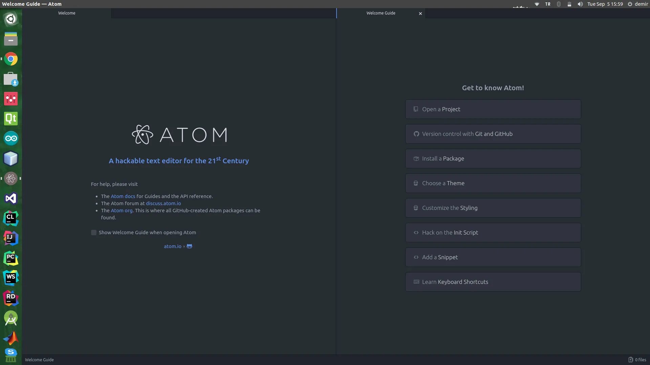Launch Visual Studio Code from the dock
650x365 pixels.
click(x=11, y=198)
